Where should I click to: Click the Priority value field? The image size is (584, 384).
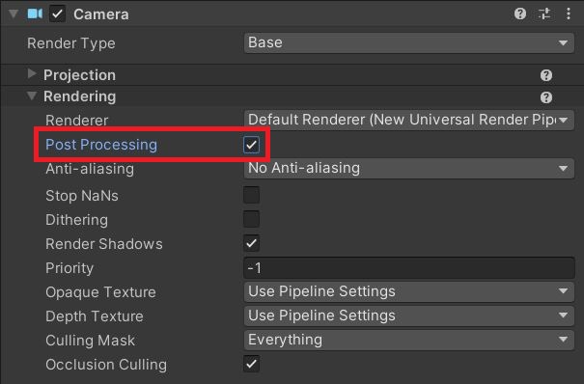point(409,267)
